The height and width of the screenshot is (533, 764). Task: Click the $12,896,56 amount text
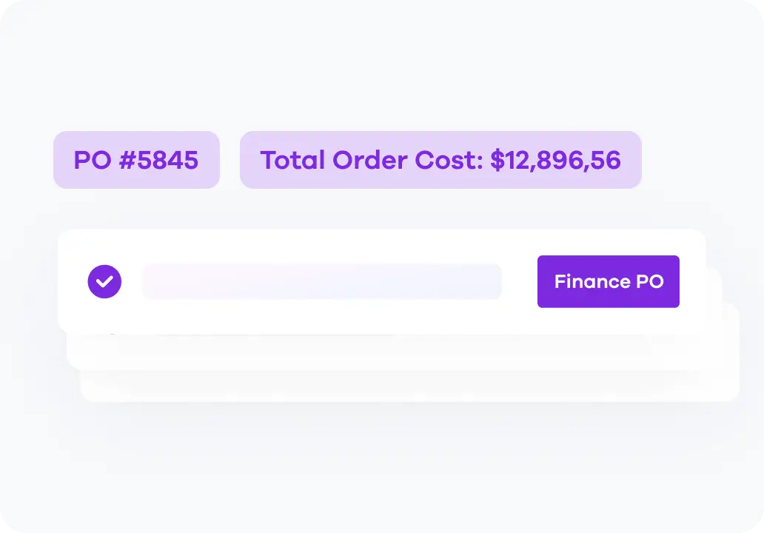point(555,160)
